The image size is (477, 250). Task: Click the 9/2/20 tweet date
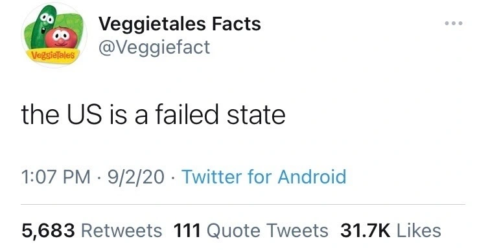click(135, 177)
